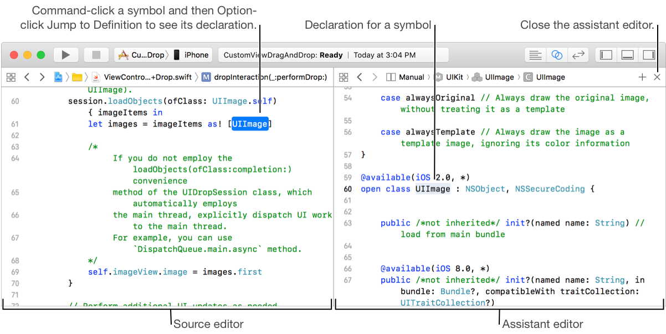Go forward in the assistant editor history

pos(375,77)
